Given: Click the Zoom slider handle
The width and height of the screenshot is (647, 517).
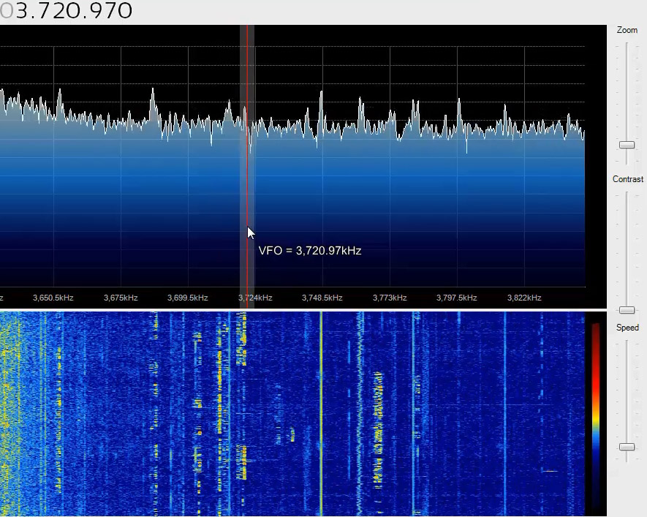Looking at the screenshot, I should tap(627, 145).
